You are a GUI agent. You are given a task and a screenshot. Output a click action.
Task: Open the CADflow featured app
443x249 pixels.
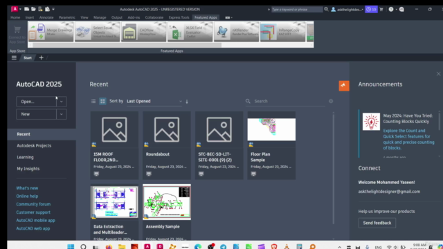coord(143,33)
